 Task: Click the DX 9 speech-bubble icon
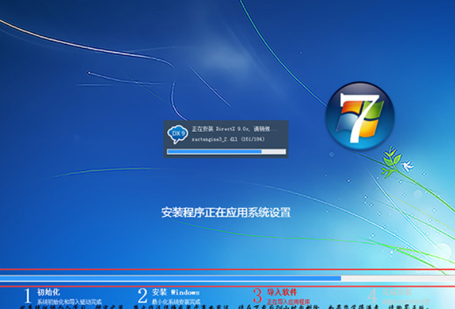tap(177, 134)
